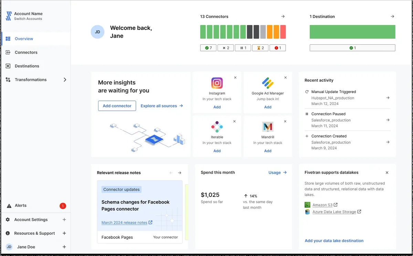Click the Instagram logo icon
Image resolution: width=413 pixels, height=256 pixels.
(217, 83)
